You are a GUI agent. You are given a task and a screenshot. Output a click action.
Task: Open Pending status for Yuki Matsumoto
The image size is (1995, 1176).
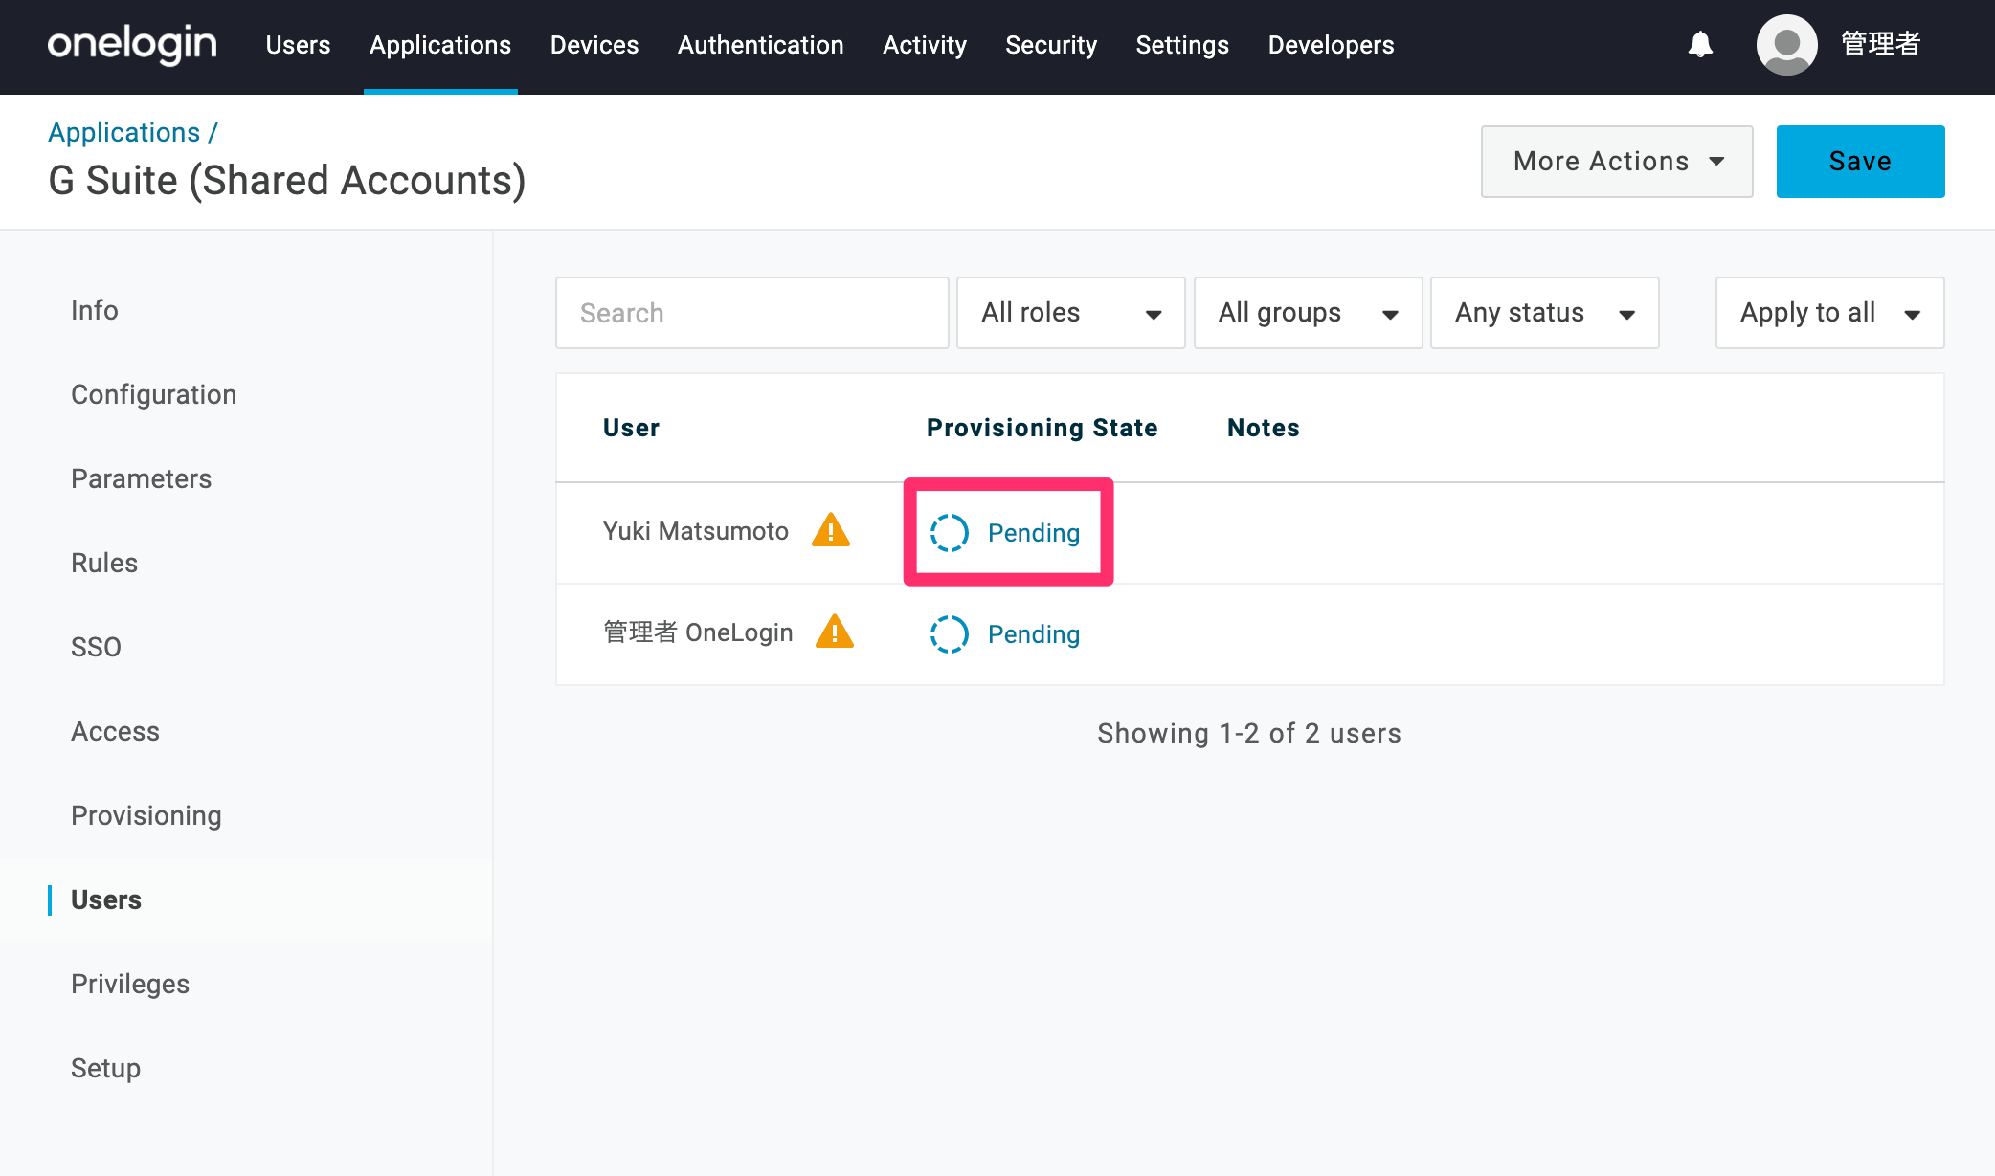pos(1034,533)
